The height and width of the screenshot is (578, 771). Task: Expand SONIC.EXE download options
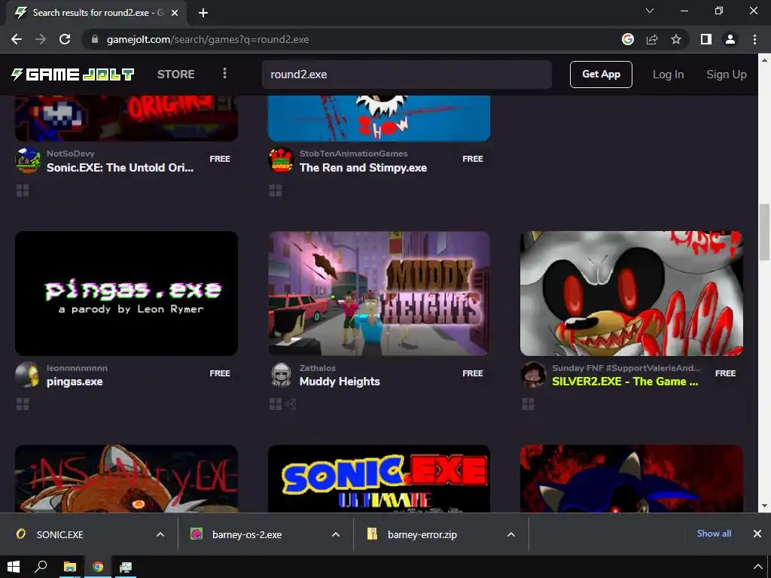click(160, 534)
